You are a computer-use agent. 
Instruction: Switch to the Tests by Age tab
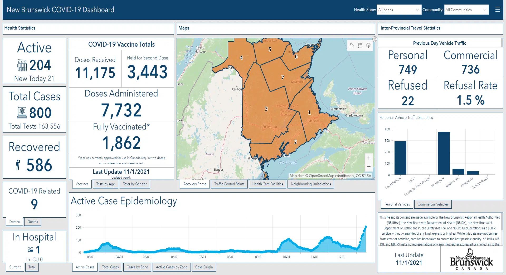point(105,184)
